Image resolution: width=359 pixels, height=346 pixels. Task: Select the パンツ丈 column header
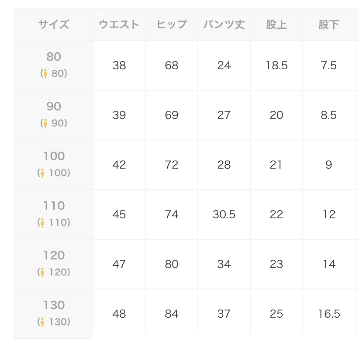[x=224, y=24]
